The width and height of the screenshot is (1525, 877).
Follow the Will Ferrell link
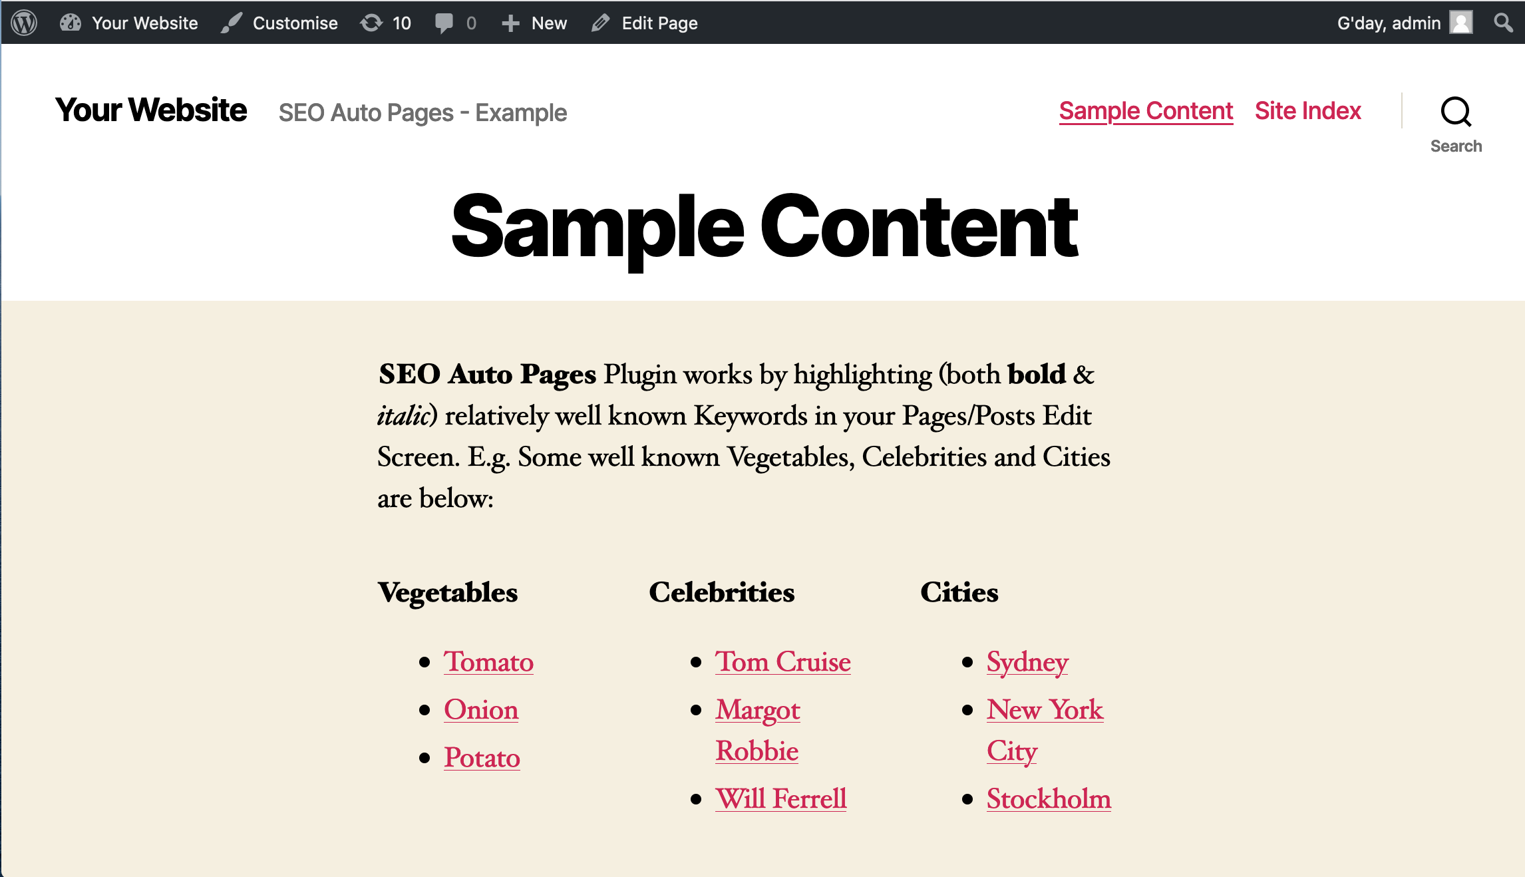point(781,799)
